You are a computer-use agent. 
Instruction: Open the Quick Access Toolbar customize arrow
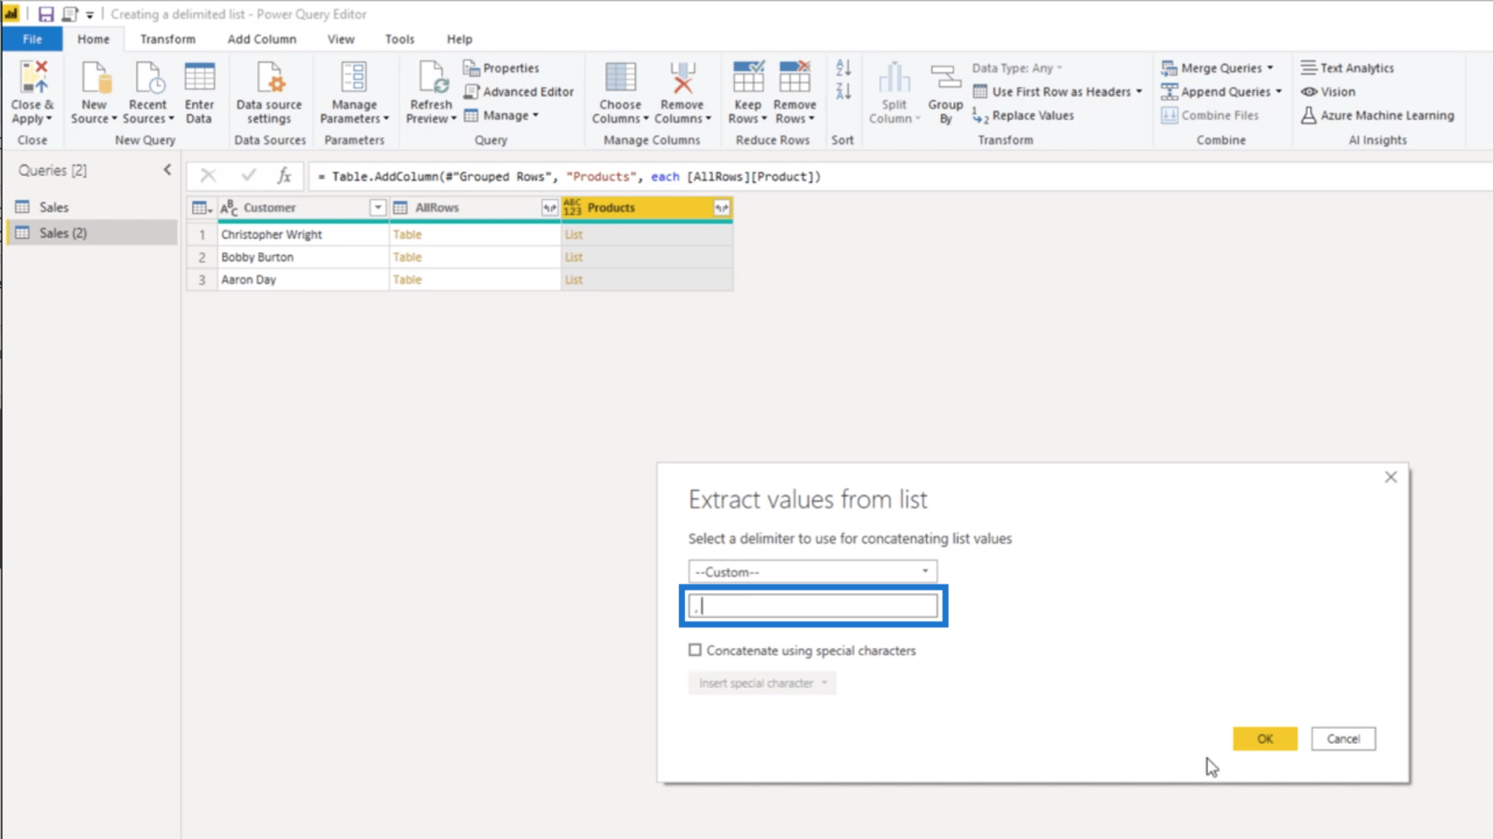coord(90,14)
